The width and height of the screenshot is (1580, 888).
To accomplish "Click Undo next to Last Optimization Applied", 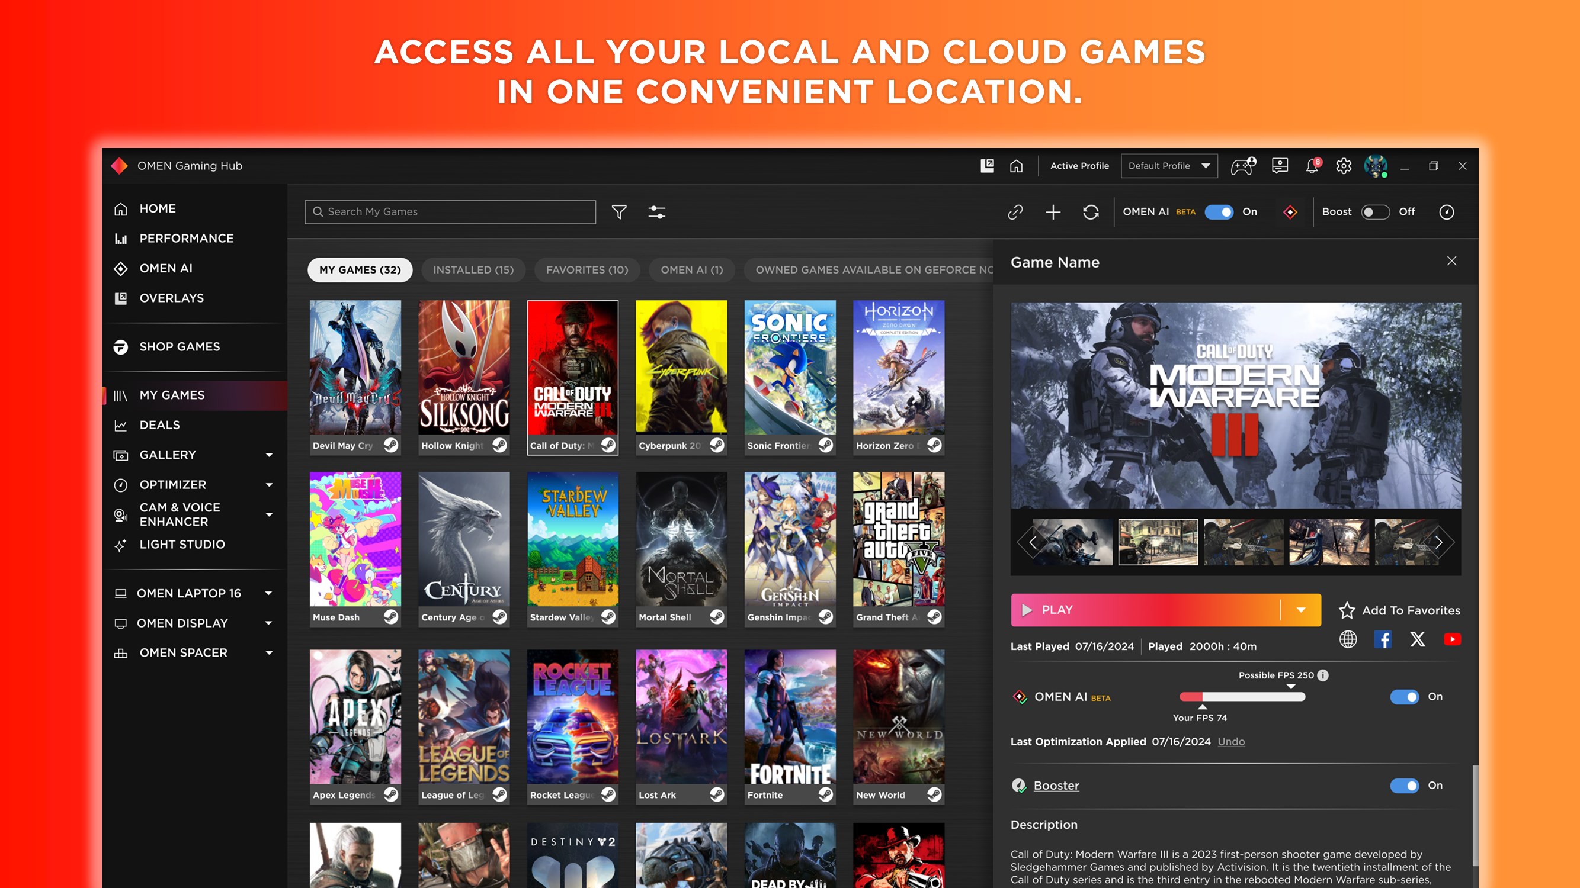I will point(1231,742).
